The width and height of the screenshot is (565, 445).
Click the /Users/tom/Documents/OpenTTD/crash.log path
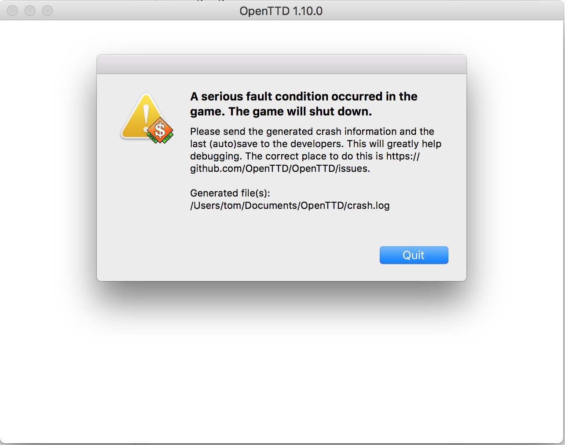click(x=290, y=205)
